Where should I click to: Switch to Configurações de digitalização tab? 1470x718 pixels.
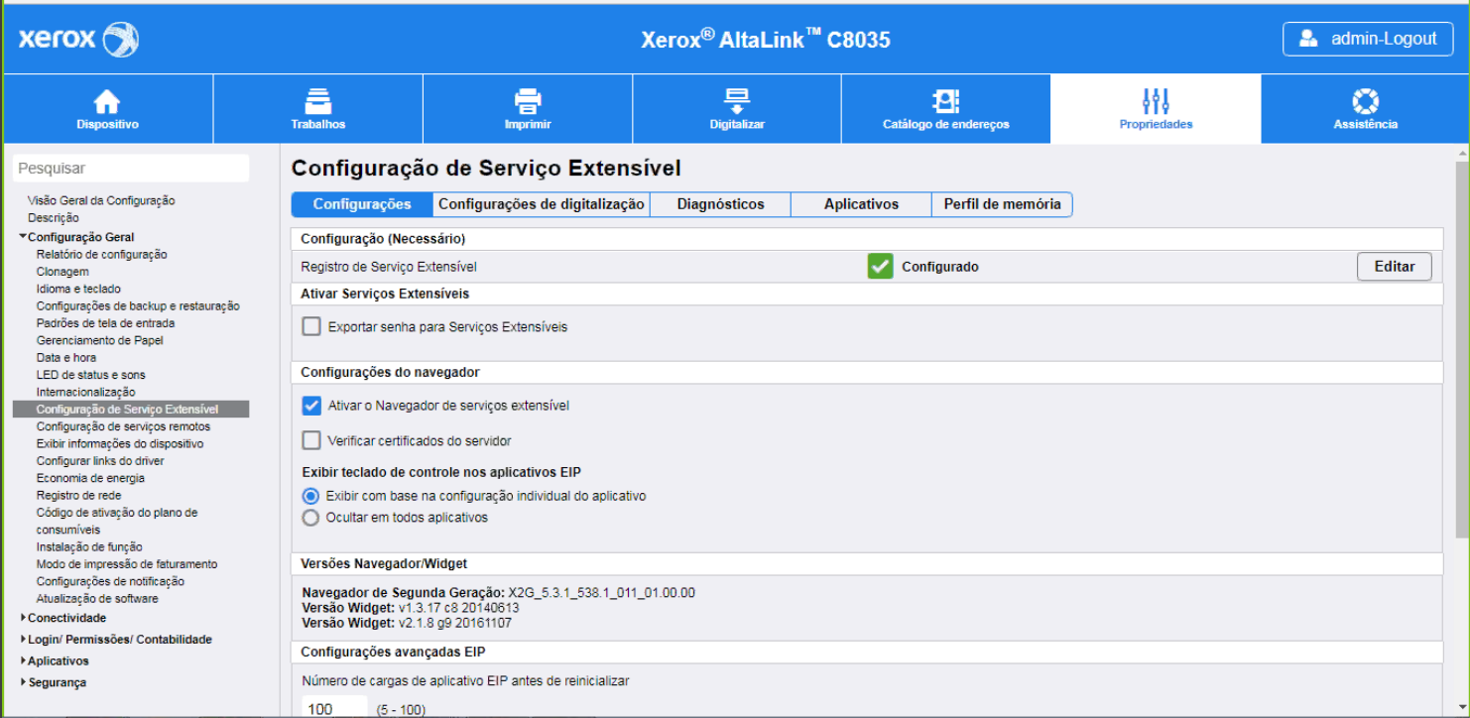tap(541, 204)
